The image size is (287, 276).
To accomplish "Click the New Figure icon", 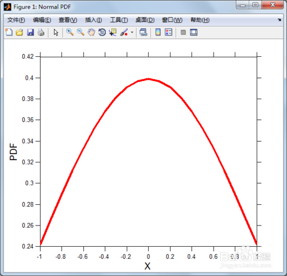I will (9, 32).
